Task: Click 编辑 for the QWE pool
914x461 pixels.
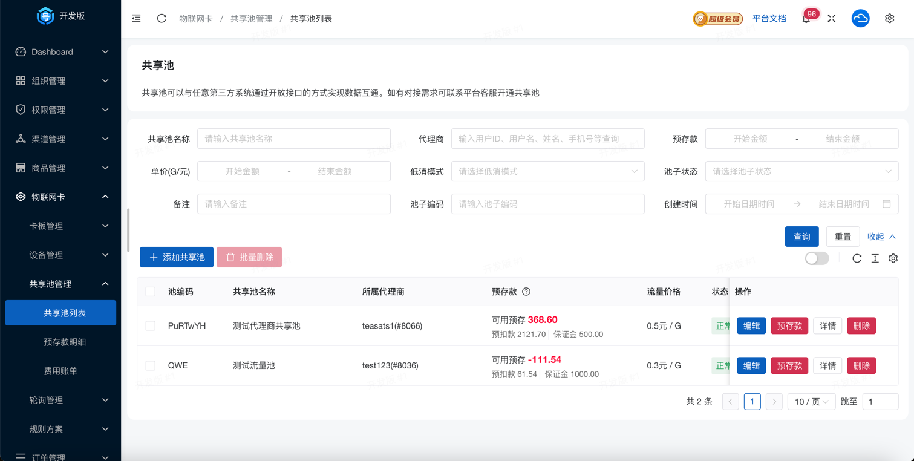Action: point(751,365)
